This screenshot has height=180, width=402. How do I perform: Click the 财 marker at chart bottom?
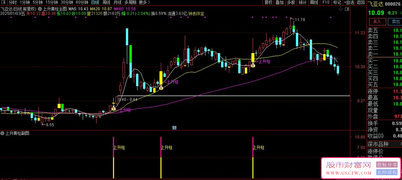click(x=174, y=127)
